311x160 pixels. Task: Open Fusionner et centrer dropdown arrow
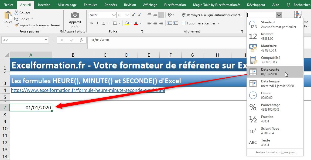[x=218, y=23]
